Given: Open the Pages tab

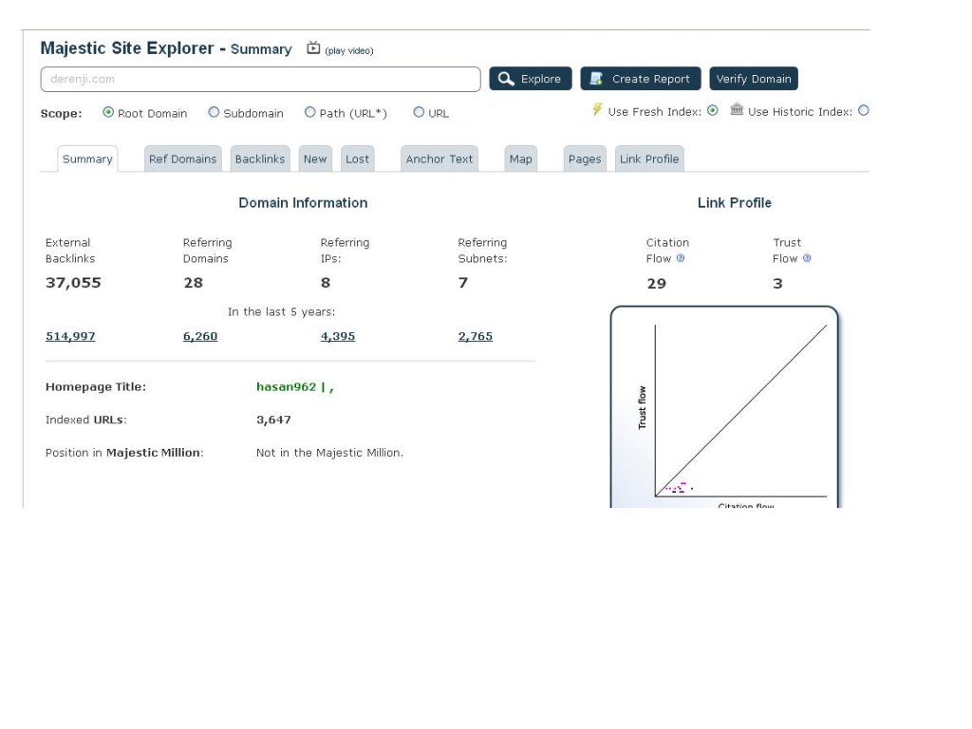Looking at the screenshot, I should pyautogui.click(x=585, y=159).
